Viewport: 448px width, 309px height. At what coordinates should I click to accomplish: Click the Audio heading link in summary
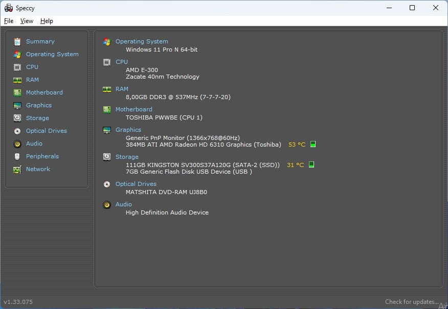pyautogui.click(x=124, y=204)
